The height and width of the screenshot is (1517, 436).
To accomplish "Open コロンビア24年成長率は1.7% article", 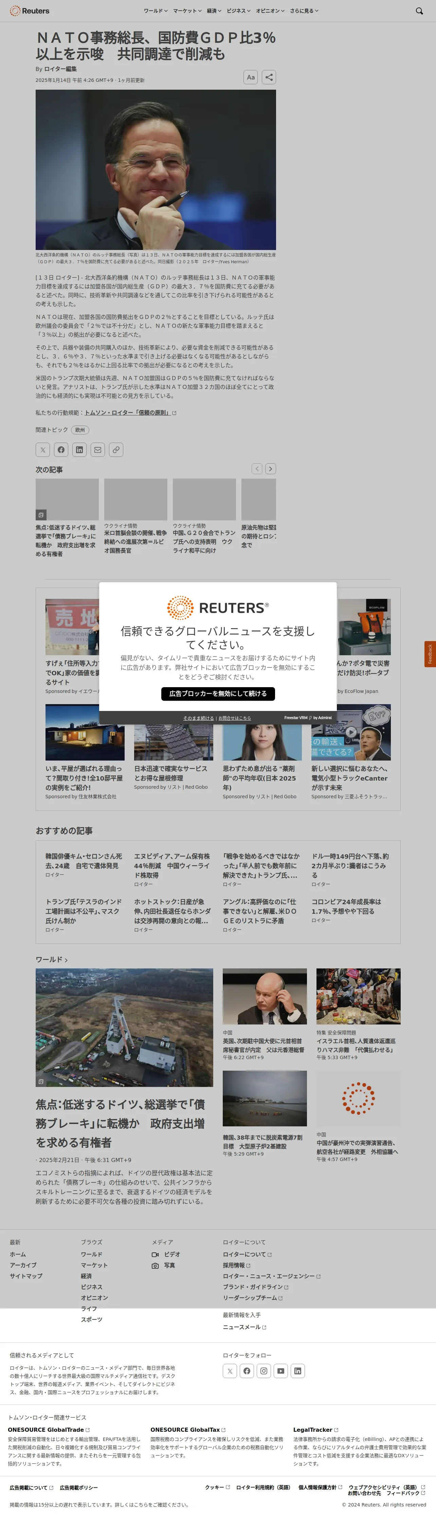I will click(x=347, y=906).
